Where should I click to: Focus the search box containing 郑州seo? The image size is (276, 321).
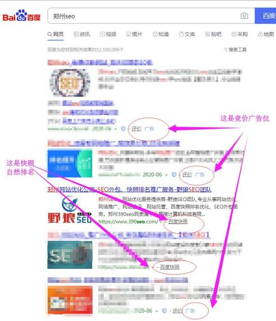[x=144, y=16]
